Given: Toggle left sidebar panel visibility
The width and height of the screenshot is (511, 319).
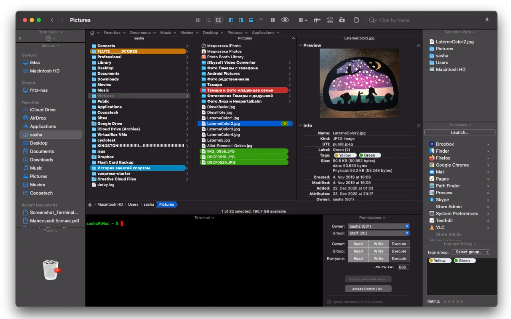Looking at the screenshot, I should pyautogui.click(x=231, y=20).
